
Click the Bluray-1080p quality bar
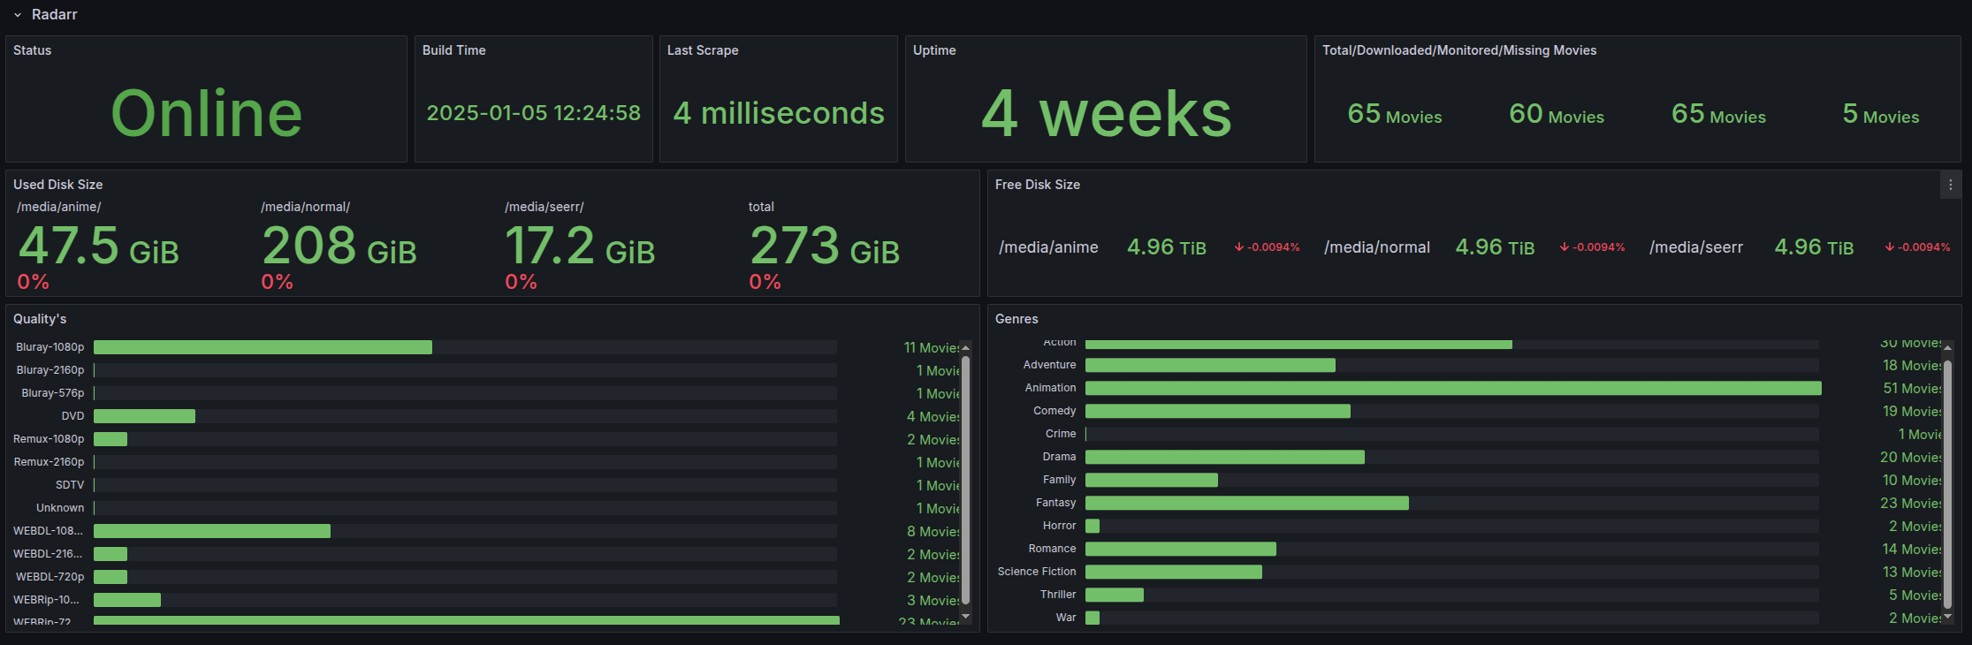(263, 347)
